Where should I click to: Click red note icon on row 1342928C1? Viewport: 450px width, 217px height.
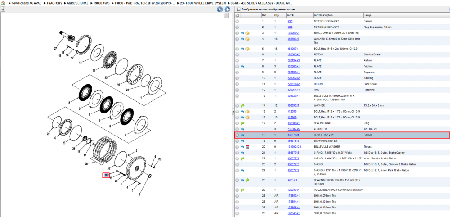[247, 147]
